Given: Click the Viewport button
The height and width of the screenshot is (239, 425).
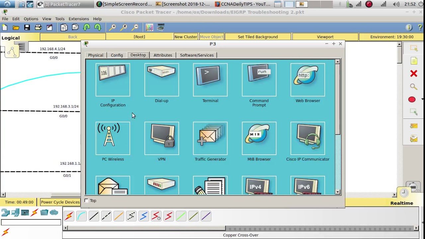Looking at the screenshot, I should [x=325, y=37].
